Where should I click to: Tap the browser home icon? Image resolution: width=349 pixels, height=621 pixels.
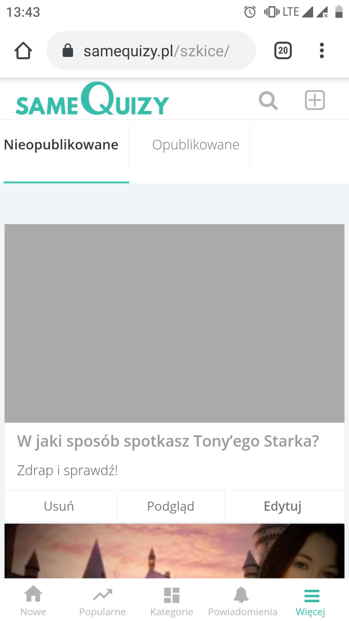(23, 51)
